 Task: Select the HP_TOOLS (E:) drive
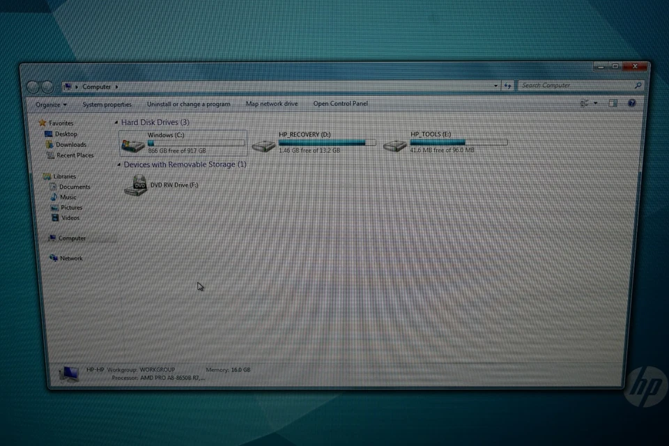(x=396, y=145)
